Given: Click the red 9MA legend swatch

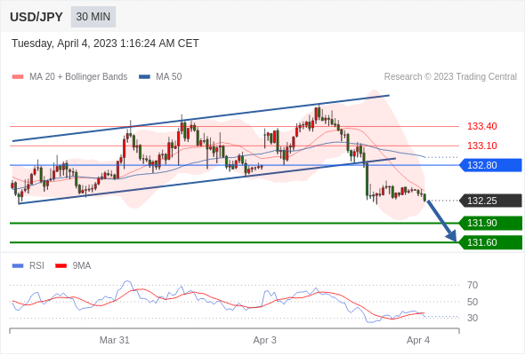Looking at the screenshot, I should [x=61, y=266].
